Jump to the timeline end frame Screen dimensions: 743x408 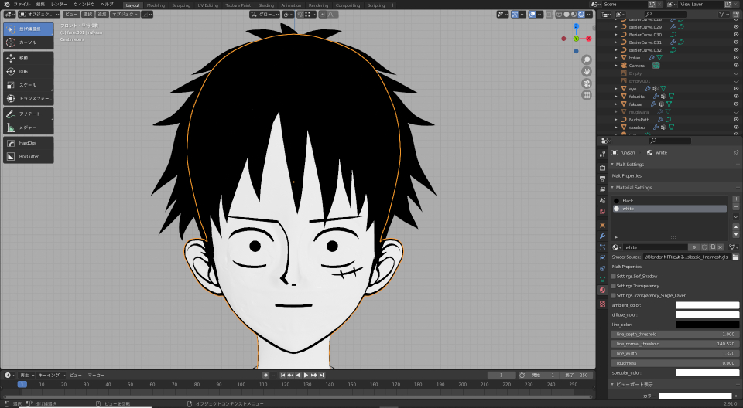(x=322, y=375)
